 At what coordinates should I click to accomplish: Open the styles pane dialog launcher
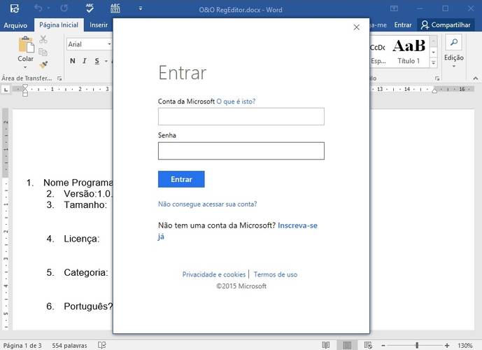pyautogui.click(x=437, y=78)
